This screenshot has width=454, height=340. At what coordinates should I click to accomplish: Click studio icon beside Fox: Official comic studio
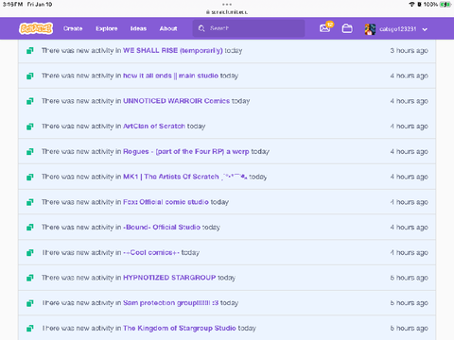click(x=30, y=202)
